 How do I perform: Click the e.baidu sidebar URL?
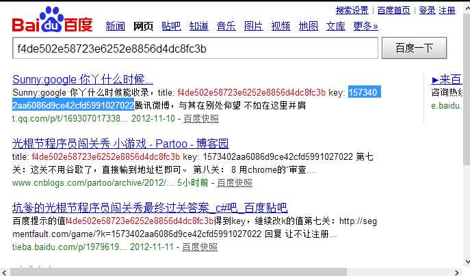click(447, 106)
